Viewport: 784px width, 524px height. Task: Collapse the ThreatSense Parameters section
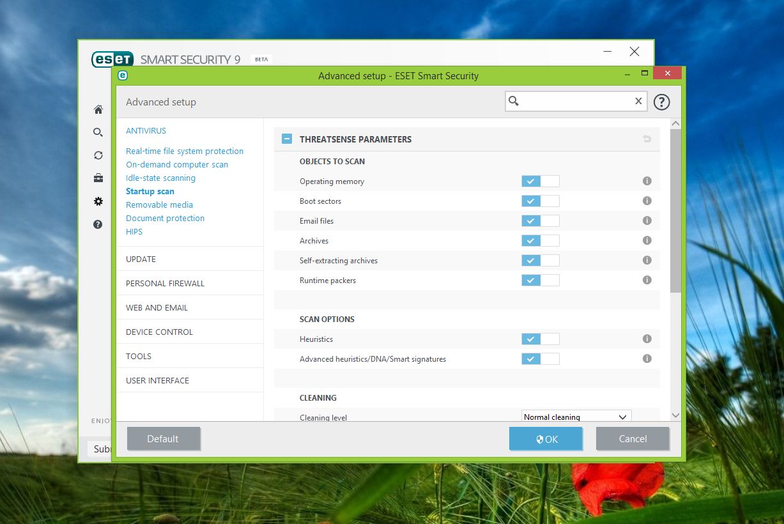pyautogui.click(x=287, y=139)
